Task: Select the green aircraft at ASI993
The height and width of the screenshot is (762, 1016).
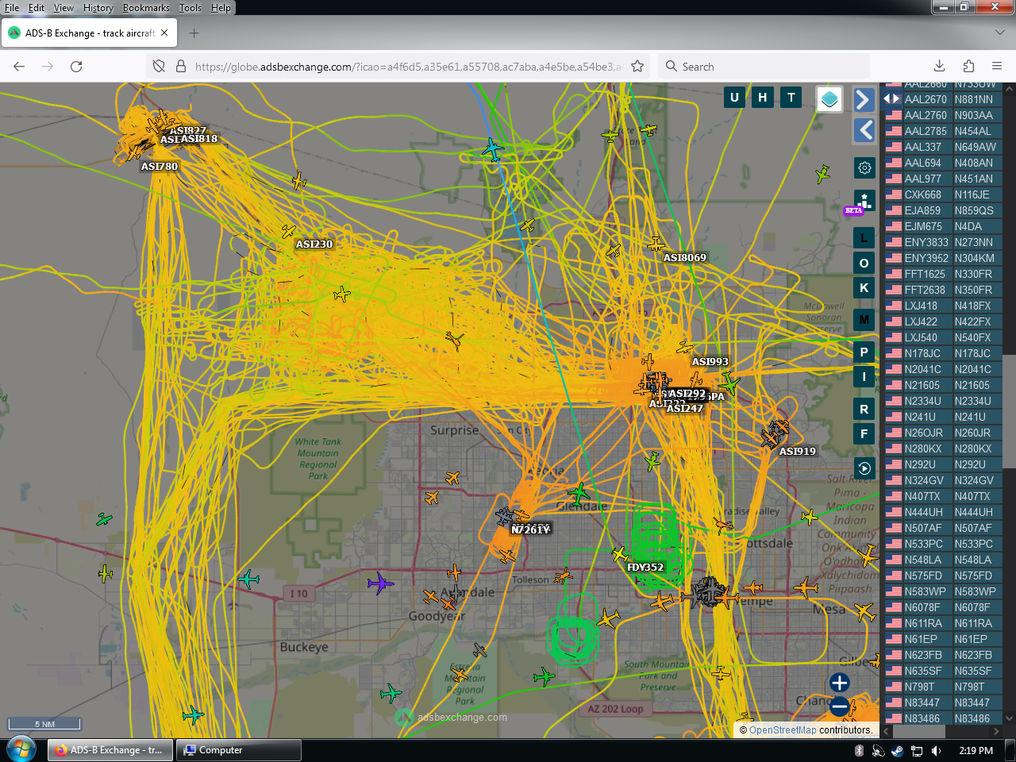Action: click(730, 384)
